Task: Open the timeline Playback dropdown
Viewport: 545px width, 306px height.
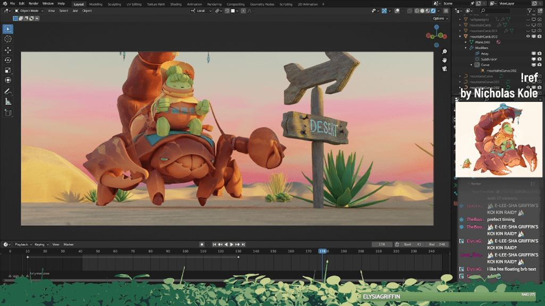Action: tap(23, 244)
